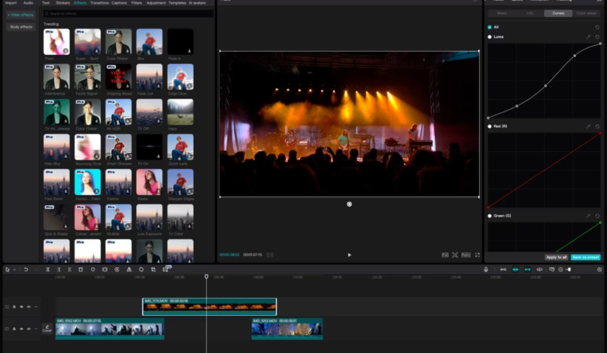Switch to the Basic color adjustment tab
Viewport: 607px width, 353px height.
click(501, 13)
